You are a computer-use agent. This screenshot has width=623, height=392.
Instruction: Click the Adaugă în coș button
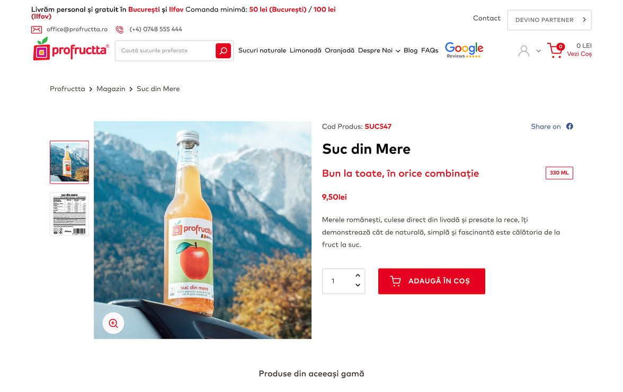(x=431, y=281)
